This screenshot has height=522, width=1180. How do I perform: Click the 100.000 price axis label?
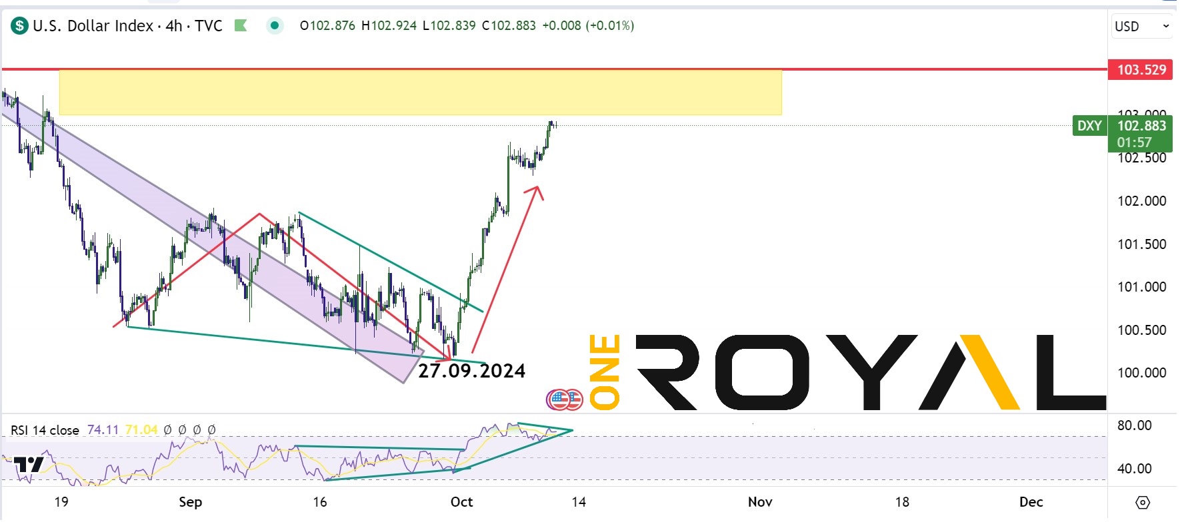pyautogui.click(x=1141, y=373)
